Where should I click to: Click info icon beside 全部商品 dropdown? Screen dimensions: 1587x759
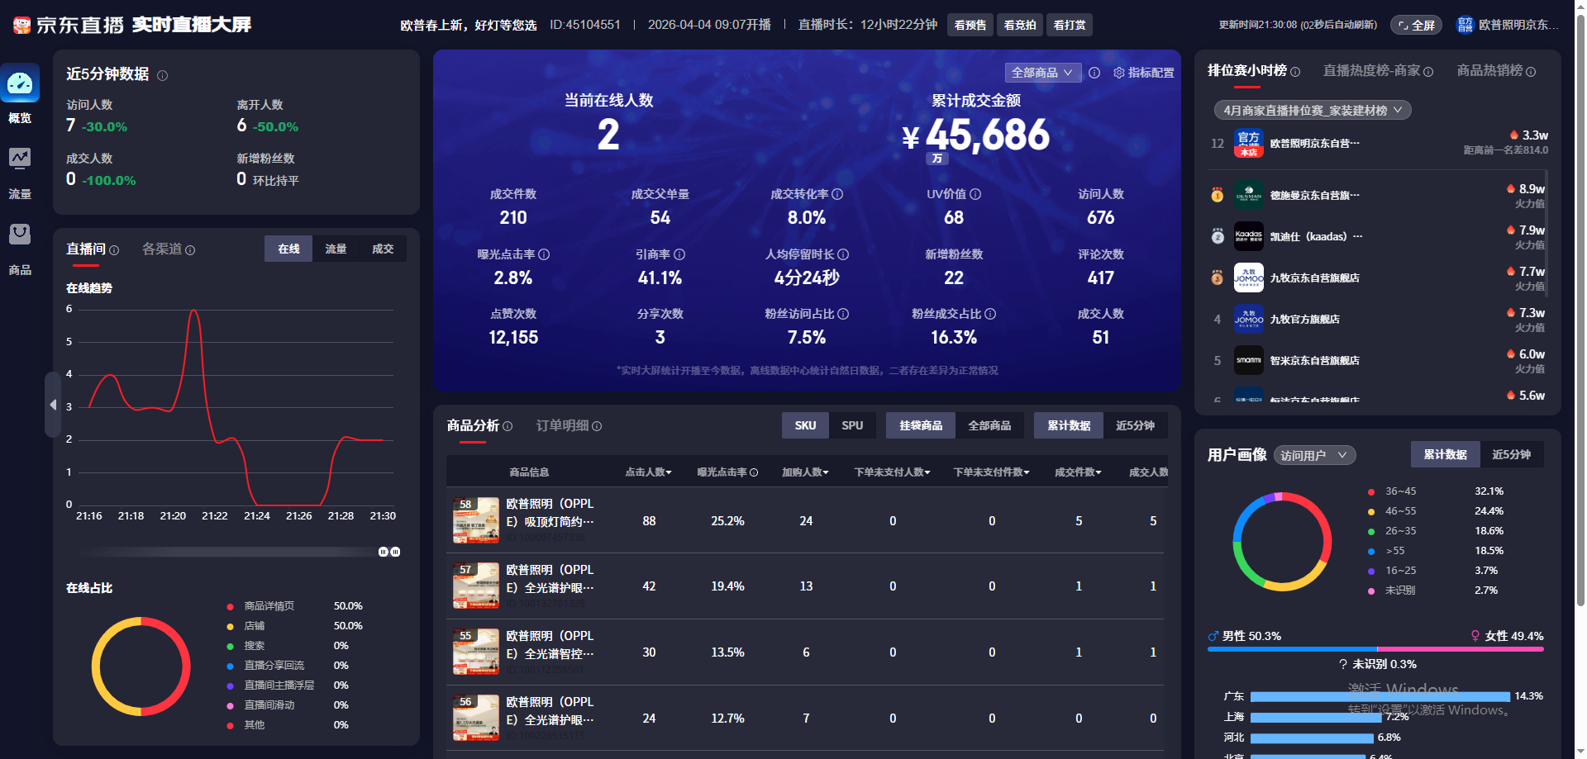coord(1094,73)
